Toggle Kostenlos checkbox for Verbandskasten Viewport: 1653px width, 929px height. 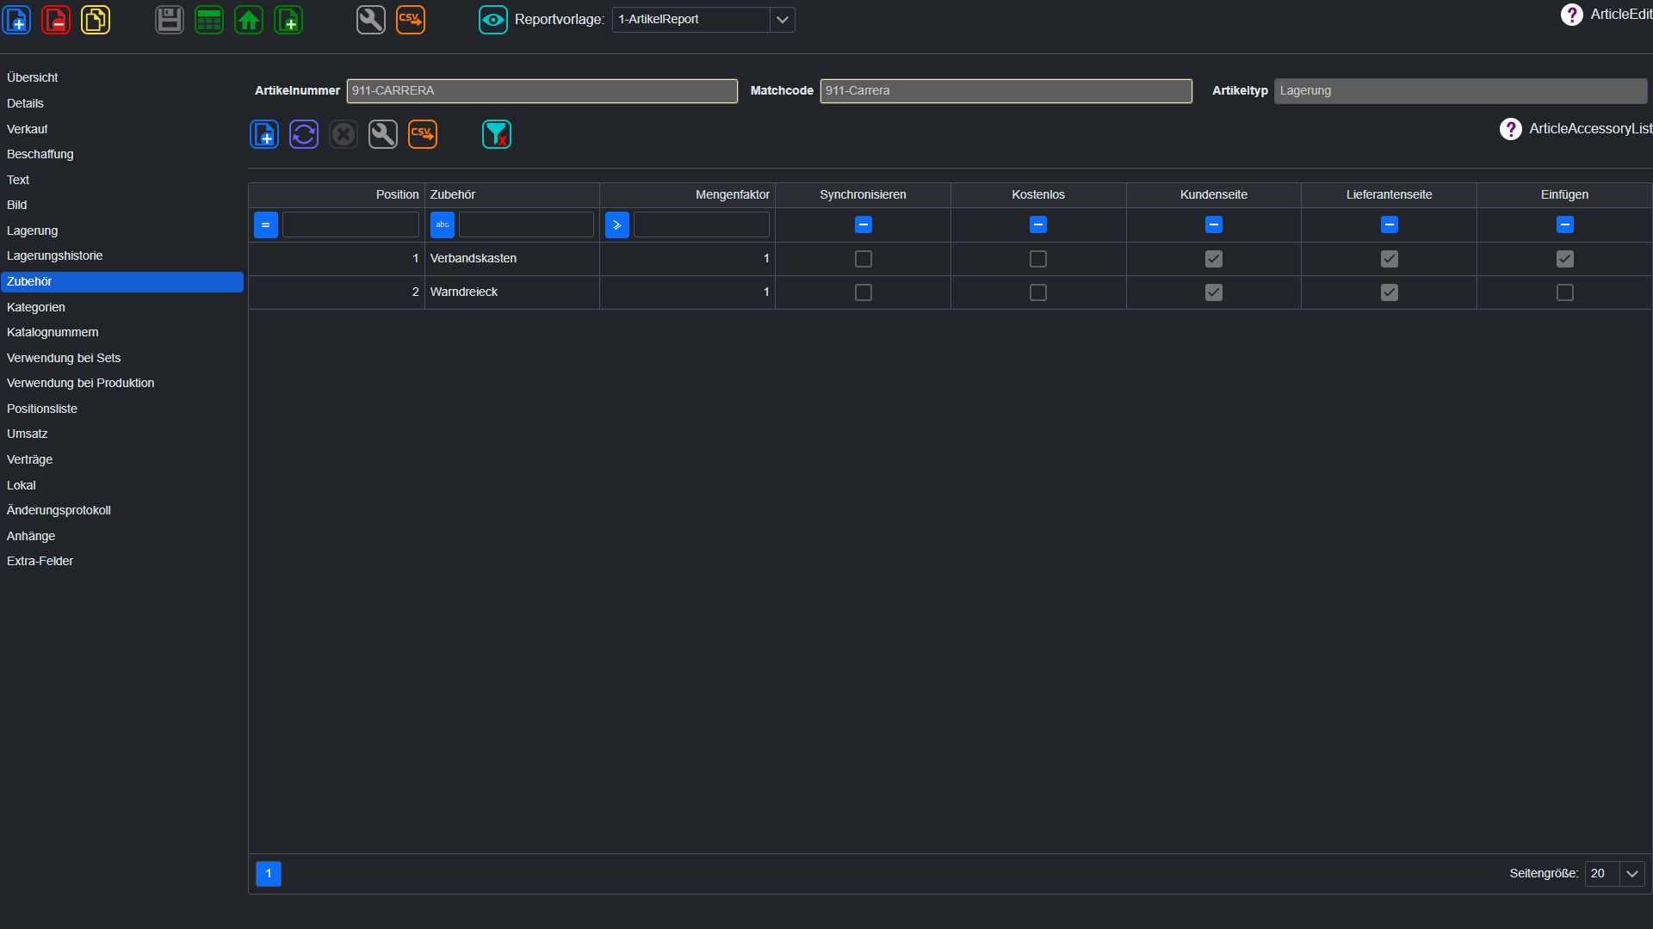tap(1038, 259)
